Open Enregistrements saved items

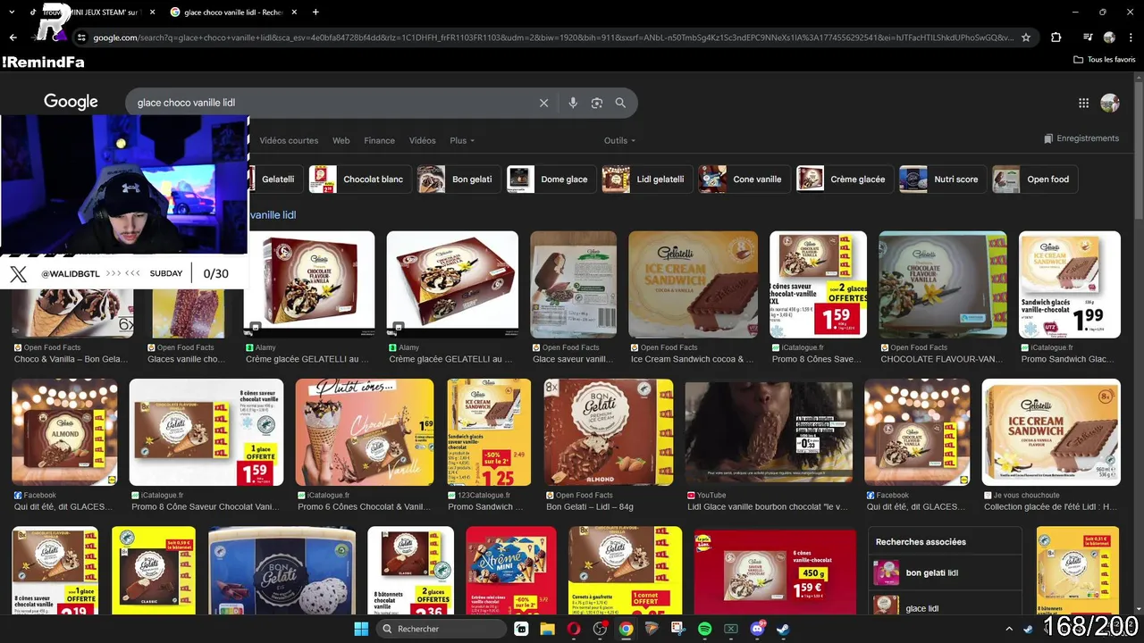1081,138
